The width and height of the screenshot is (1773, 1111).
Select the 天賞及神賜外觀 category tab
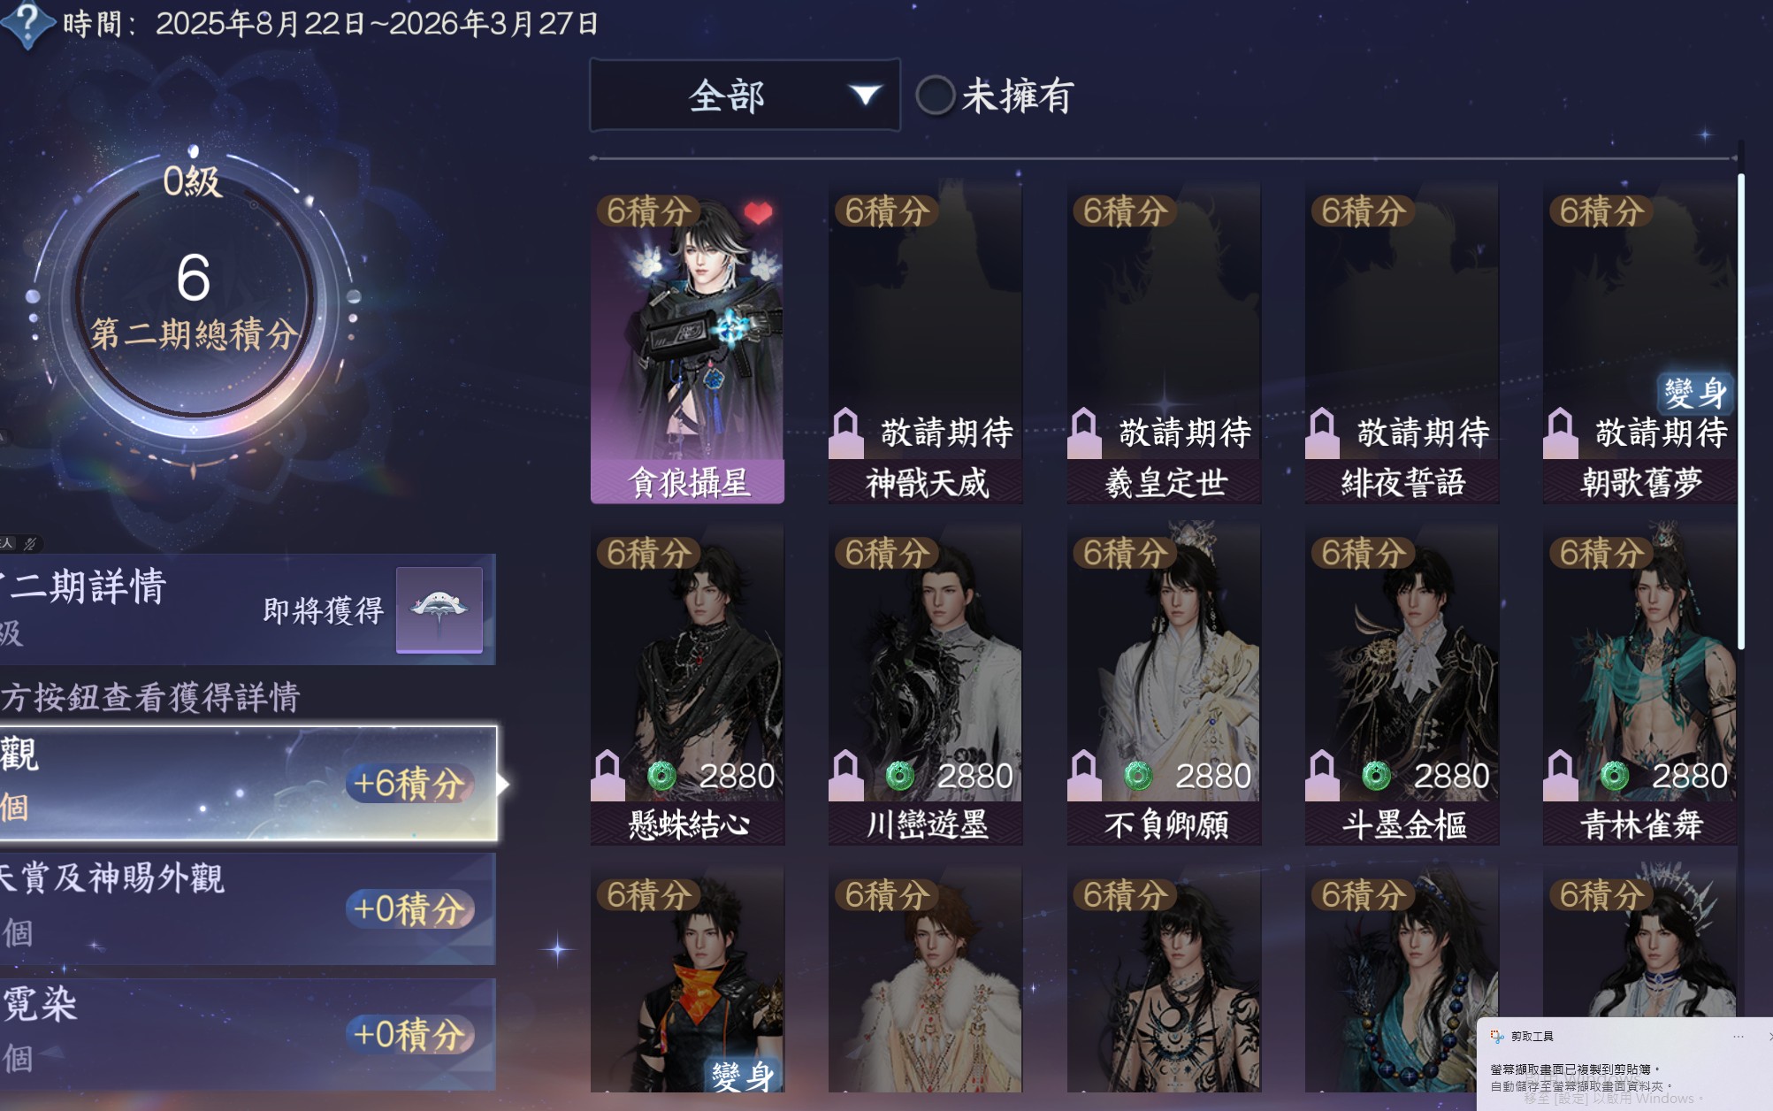248,908
